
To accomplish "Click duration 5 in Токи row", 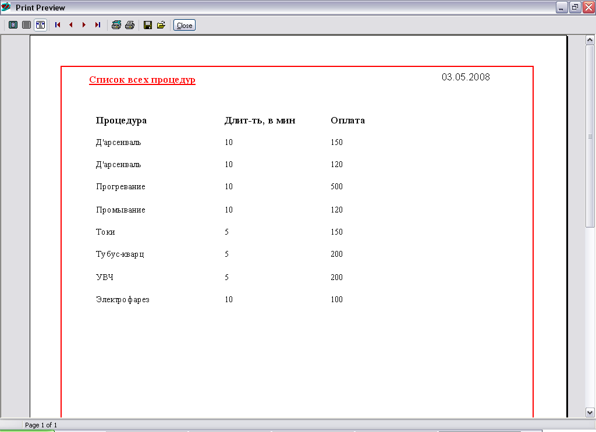I will [227, 232].
